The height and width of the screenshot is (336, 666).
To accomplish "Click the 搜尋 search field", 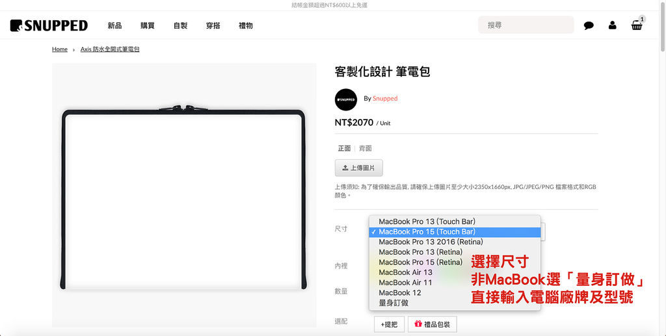I will coord(526,25).
